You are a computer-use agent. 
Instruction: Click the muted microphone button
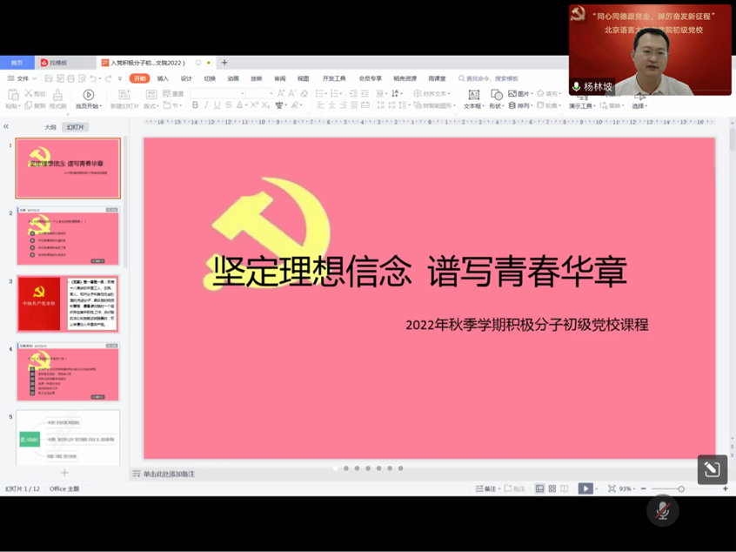[662, 511]
